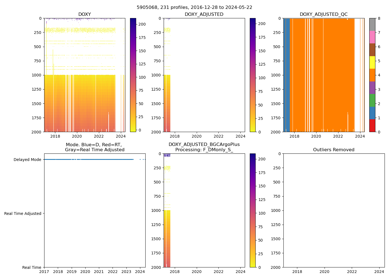Image resolution: width=389 pixels, height=278 pixels.
Task: Pick the yellow swatch in QC colorbar
Action: (372, 62)
